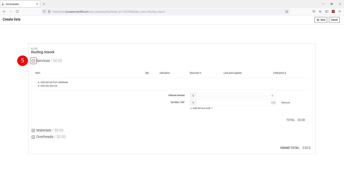The height and width of the screenshot is (186, 344).
Task: Bookmark this page with star icon
Action: 287,12
